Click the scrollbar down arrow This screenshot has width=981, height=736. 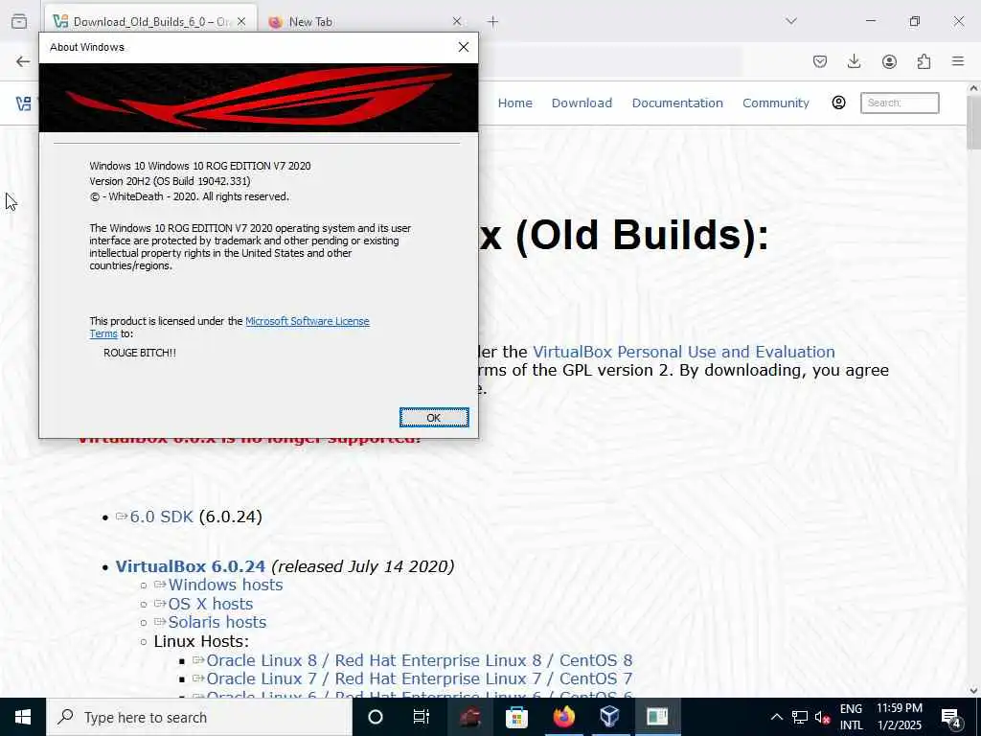(x=973, y=691)
